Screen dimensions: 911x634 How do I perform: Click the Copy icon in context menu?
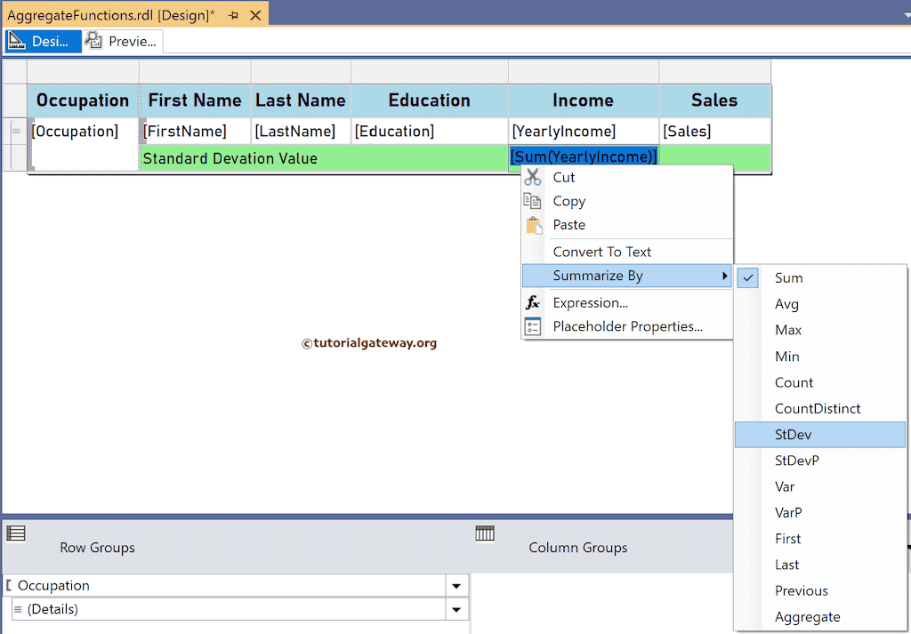tap(532, 201)
